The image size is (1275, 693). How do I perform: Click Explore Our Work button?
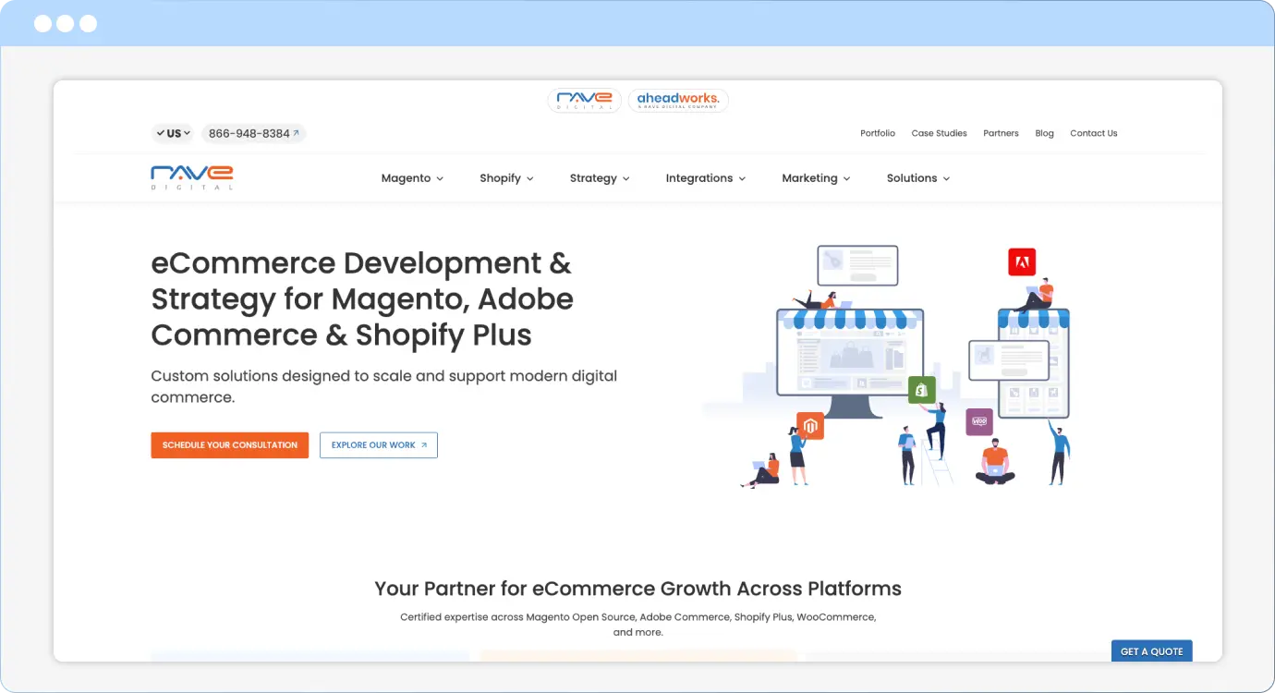coord(379,445)
